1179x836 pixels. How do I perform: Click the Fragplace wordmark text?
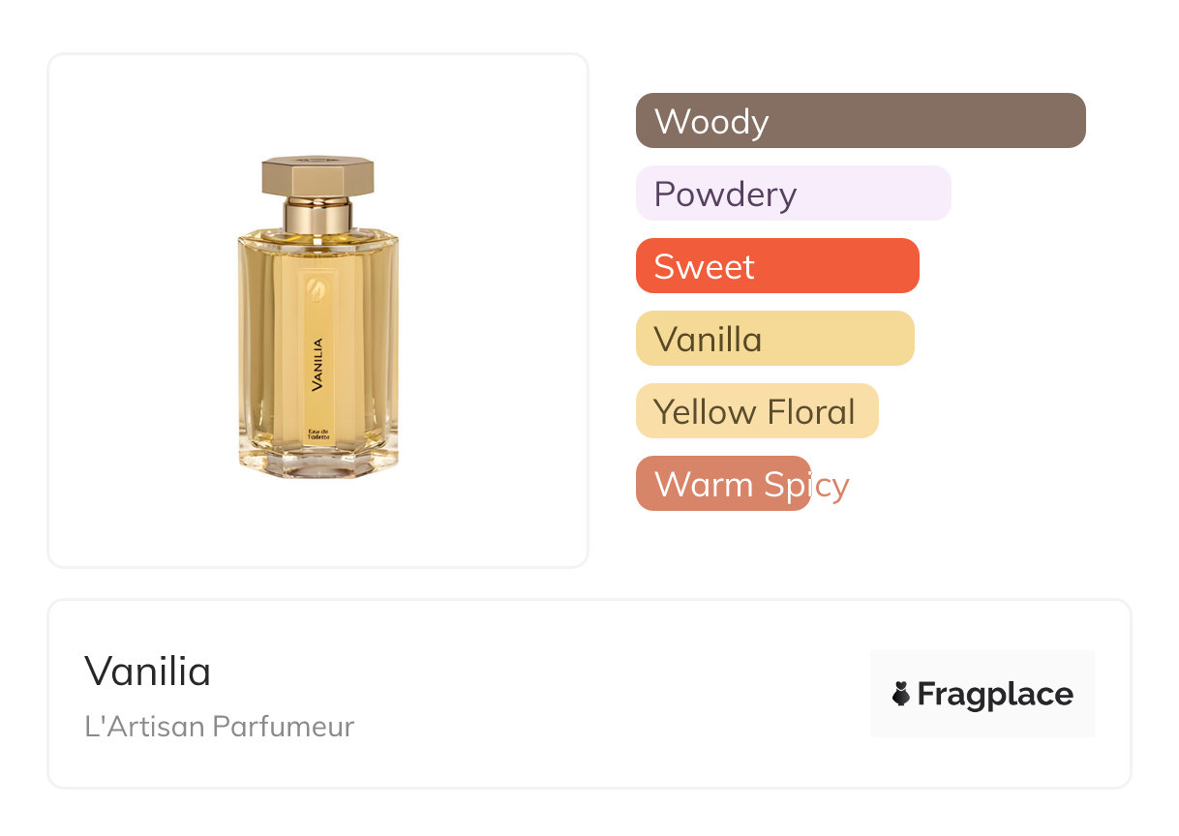tap(995, 694)
